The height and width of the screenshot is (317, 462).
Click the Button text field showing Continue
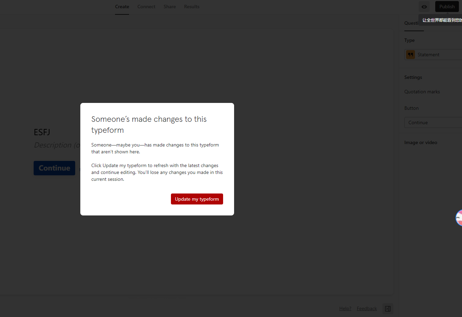pyautogui.click(x=433, y=122)
